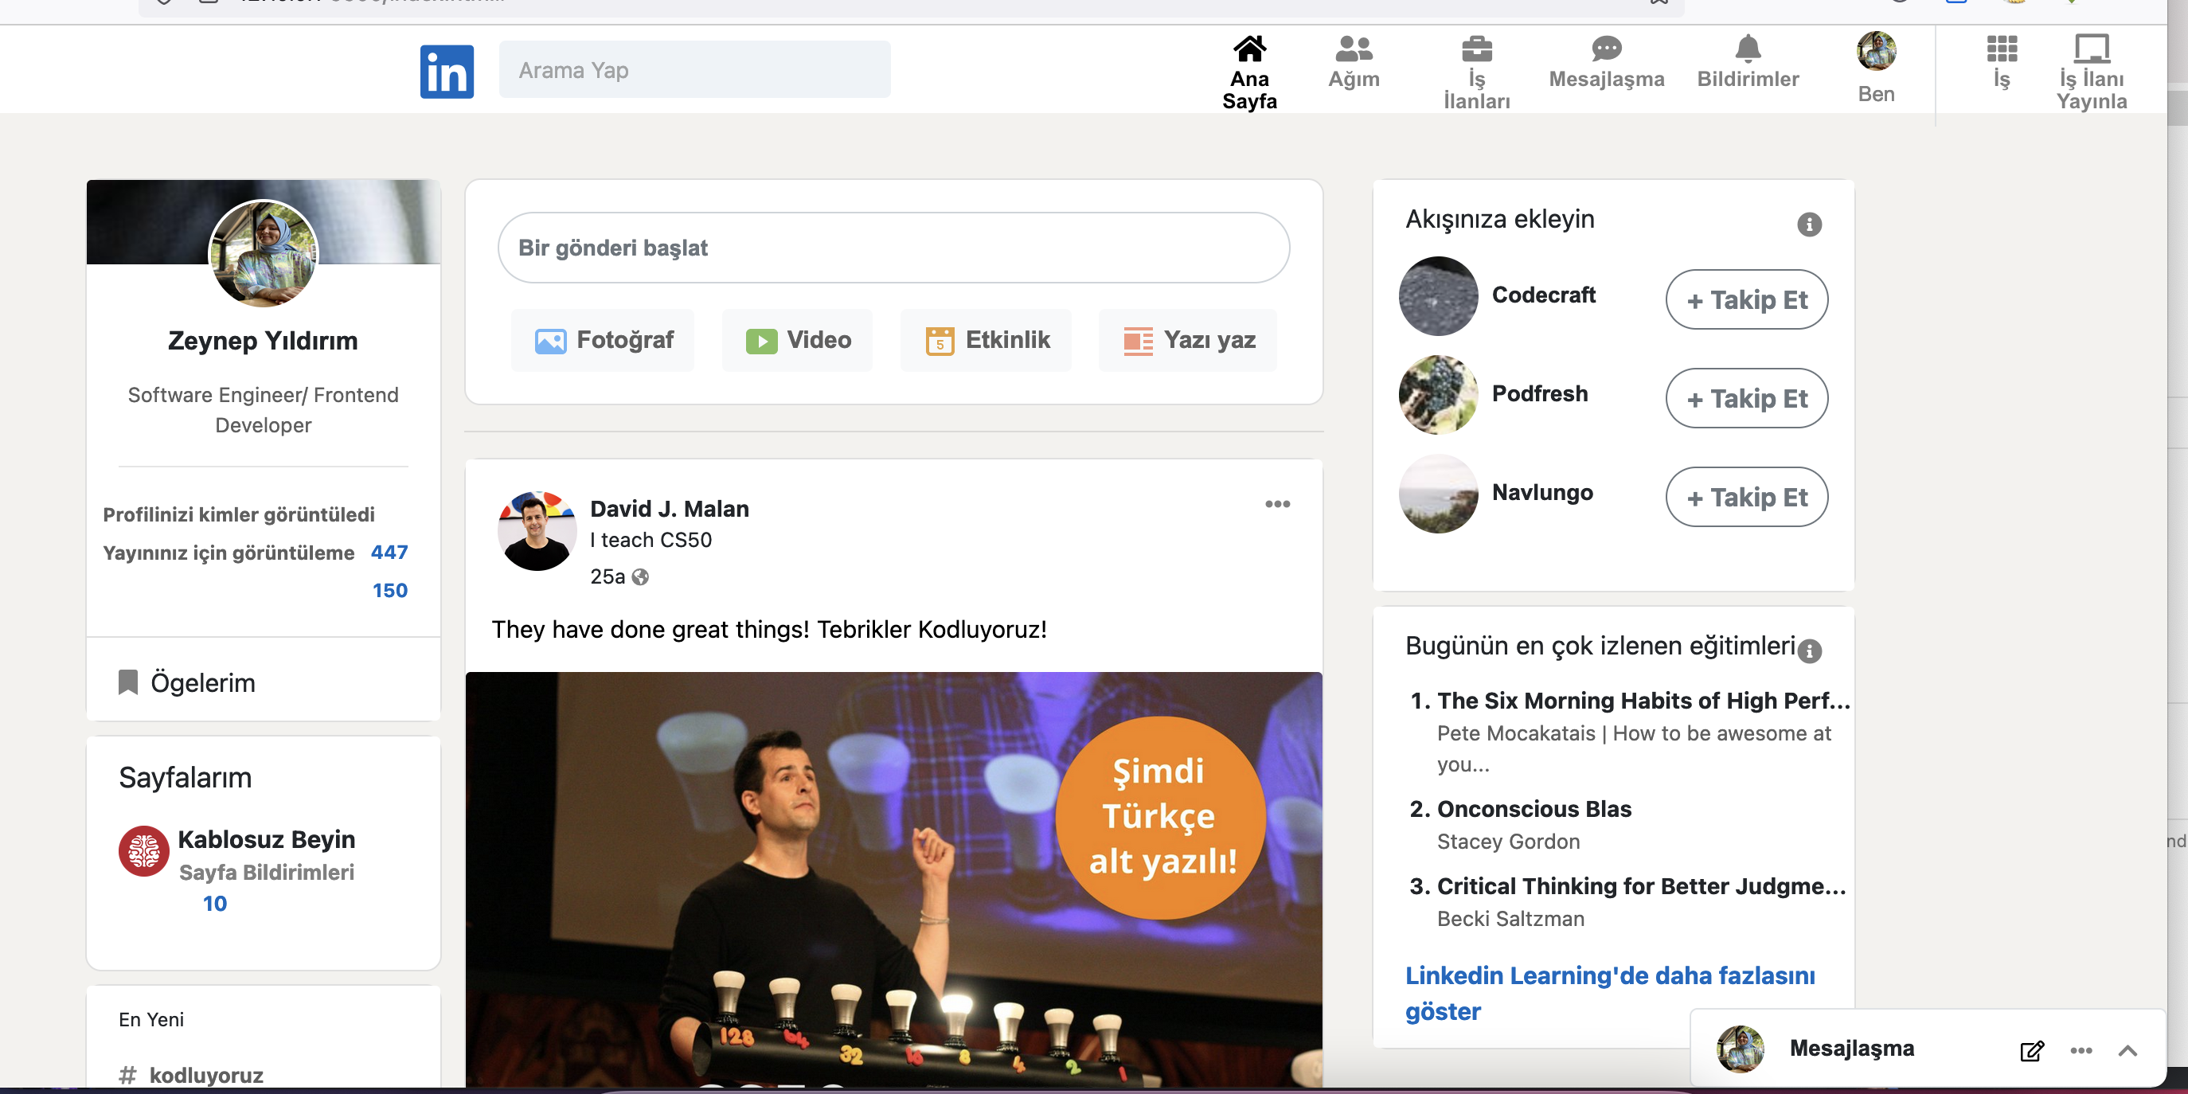Open options menu on David J. Malan's post
Screen dimensions: 2188x1094
click(1277, 504)
